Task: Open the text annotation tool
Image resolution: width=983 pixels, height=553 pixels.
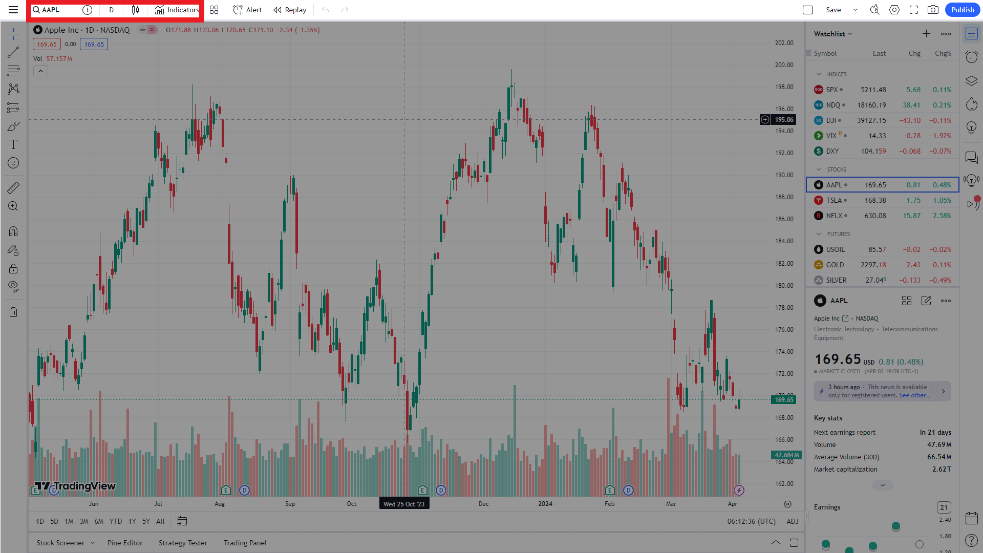Action: (13, 144)
